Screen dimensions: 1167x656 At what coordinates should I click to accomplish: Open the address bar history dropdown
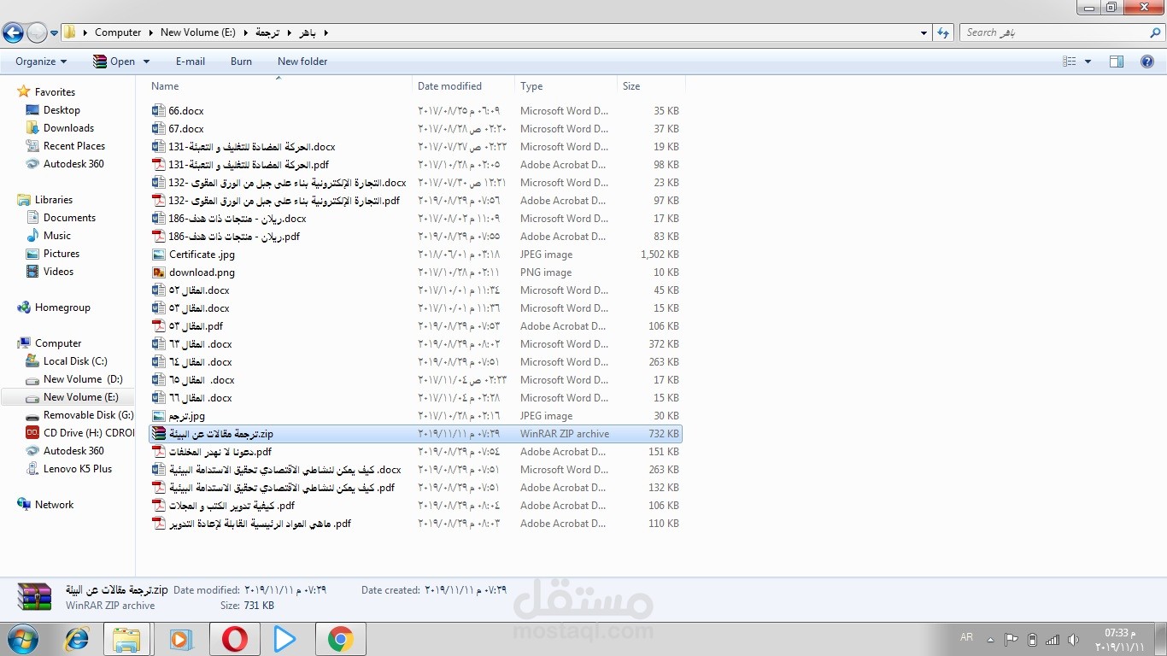point(924,33)
